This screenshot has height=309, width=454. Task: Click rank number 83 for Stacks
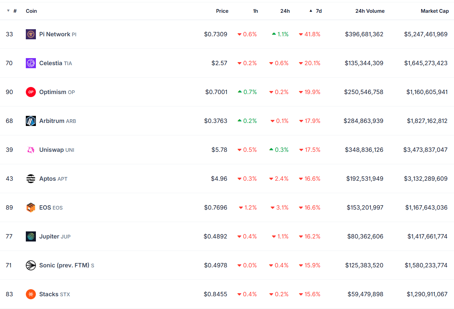[9, 294]
